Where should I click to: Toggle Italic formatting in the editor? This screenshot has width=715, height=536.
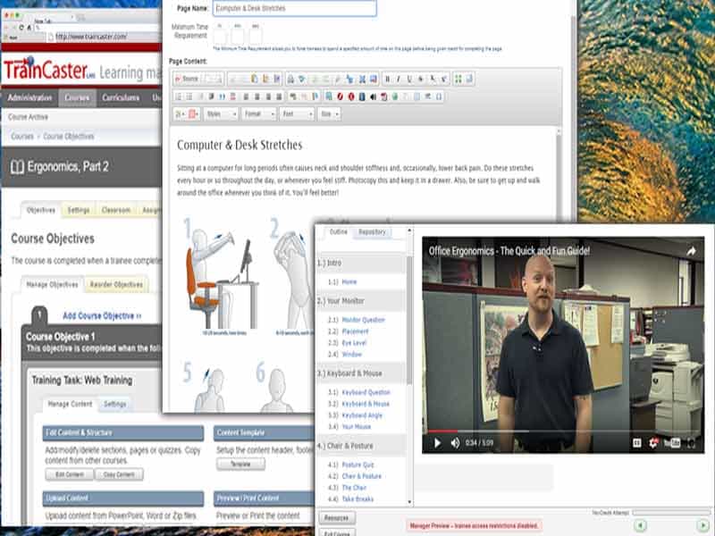pyautogui.click(x=398, y=79)
